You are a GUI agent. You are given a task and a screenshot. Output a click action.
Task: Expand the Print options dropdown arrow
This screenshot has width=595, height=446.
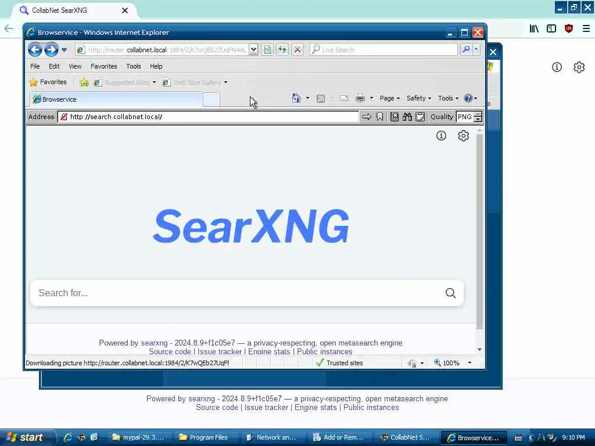(x=371, y=98)
